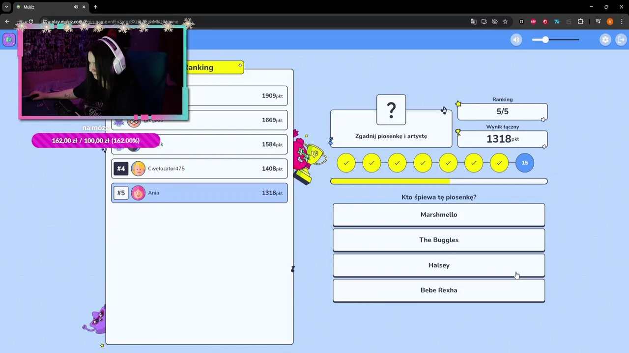The height and width of the screenshot is (353, 629).
Task: Close the Mukiz tab
Action: point(84,7)
